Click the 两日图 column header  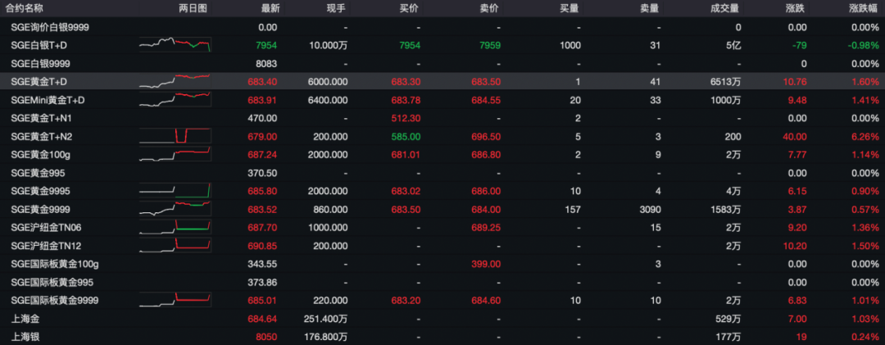pyautogui.click(x=193, y=8)
